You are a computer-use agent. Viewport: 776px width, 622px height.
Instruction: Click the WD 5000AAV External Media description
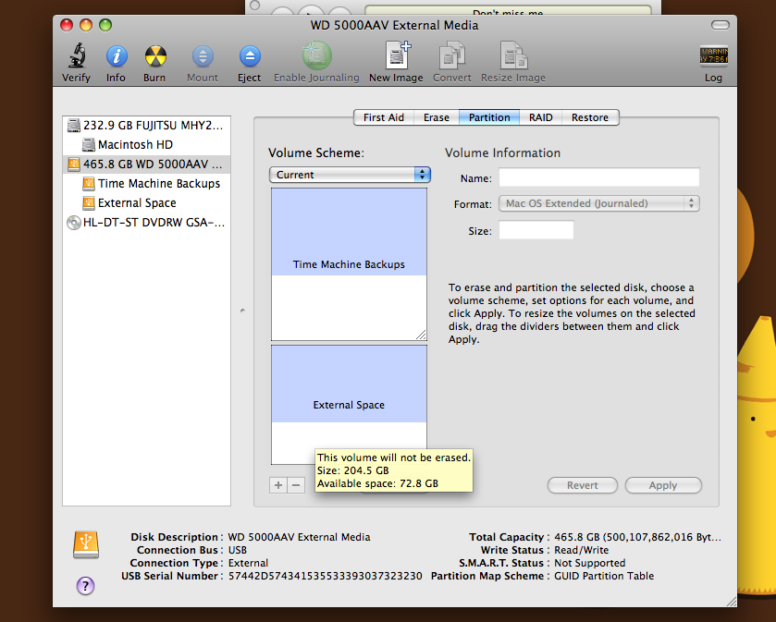click(300, 537)
